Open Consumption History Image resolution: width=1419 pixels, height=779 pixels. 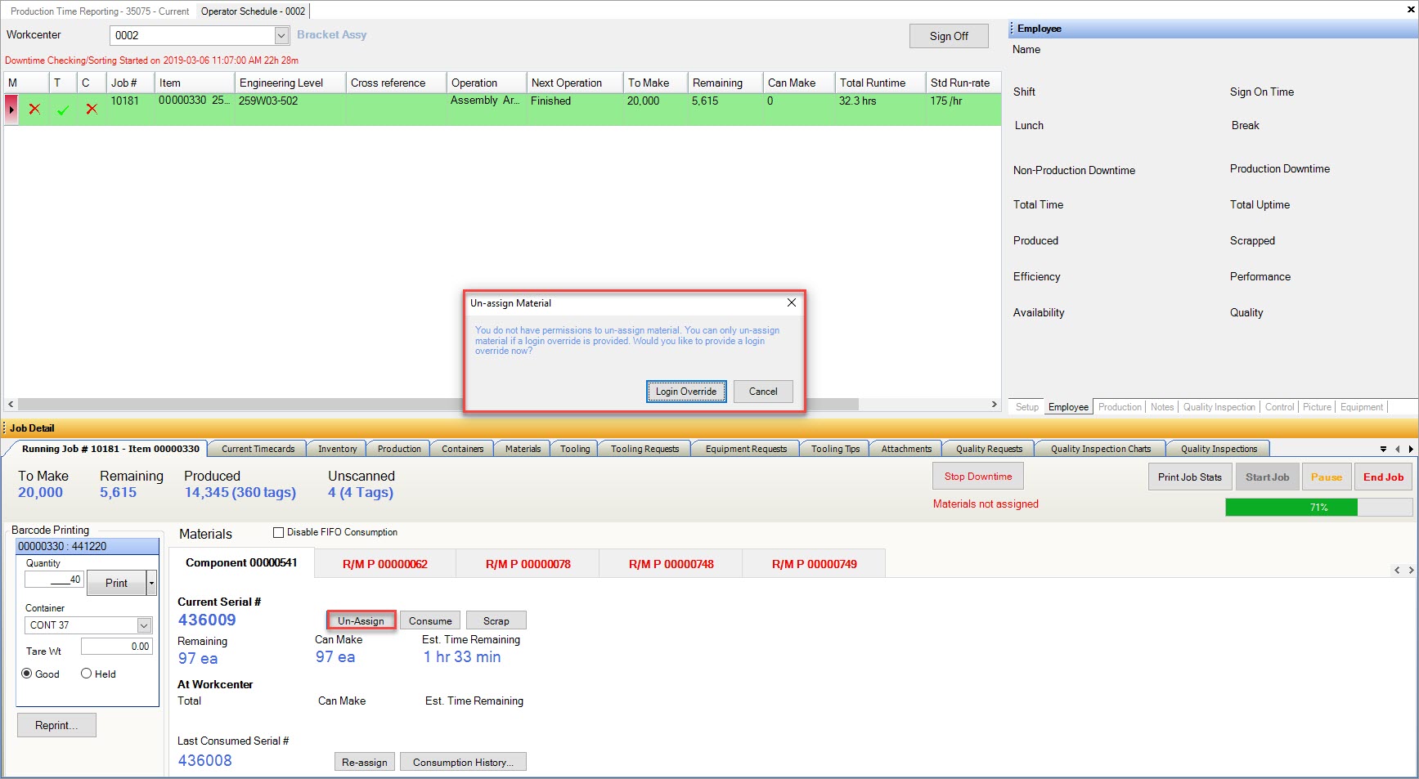point(463,762)
